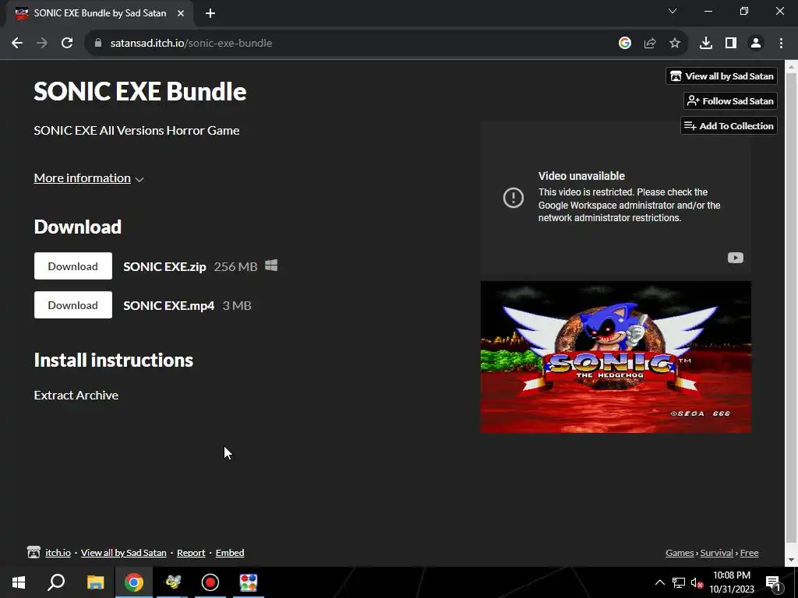Screen dimensions: 798x598
Task: Click the SONIC EXE Bundle page title
Action: [140, 92]
